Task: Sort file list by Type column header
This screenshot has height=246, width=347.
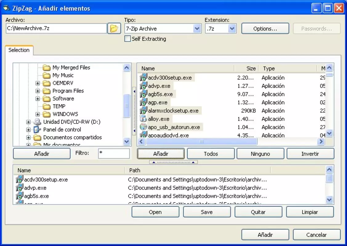Action: click(288, 68)
